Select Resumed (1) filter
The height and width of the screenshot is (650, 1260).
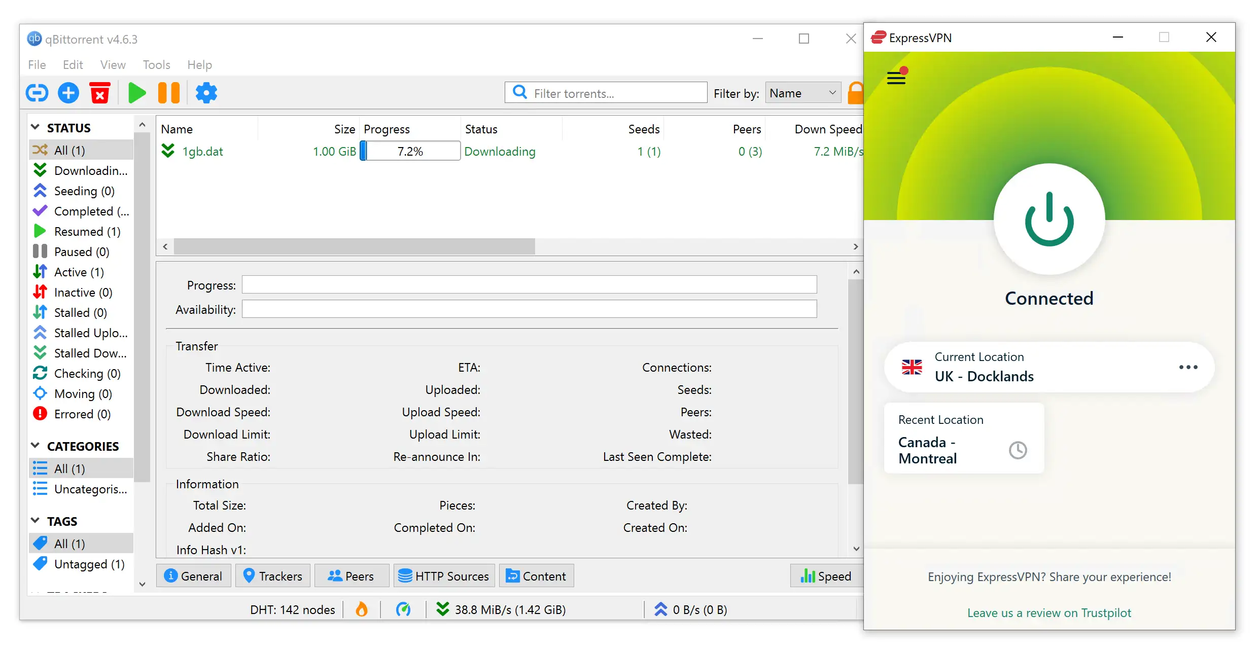[81, 231]
